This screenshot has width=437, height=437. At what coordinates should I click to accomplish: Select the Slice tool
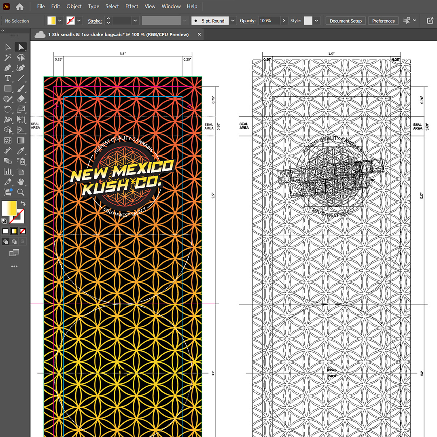8,182
